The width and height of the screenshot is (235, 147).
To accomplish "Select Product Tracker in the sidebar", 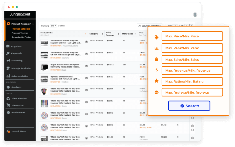I will [x=20, y=33].
